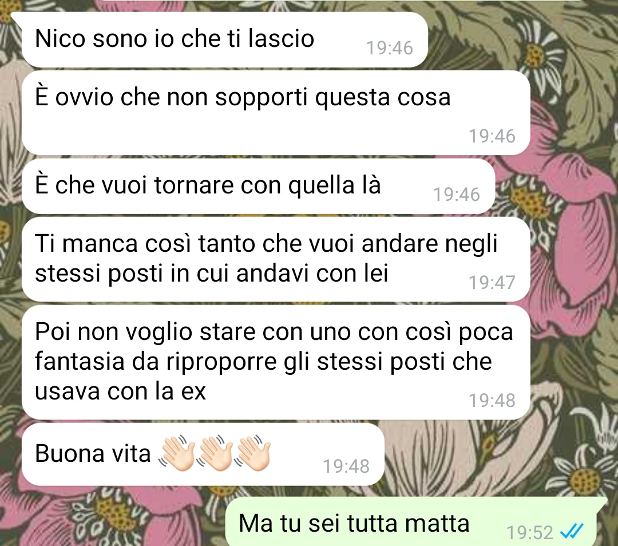Viewport: 618px width, 546px height.
Task: Click the 19:48 timestamp on 'usava con la ex' message
Action: coord(492,401)
